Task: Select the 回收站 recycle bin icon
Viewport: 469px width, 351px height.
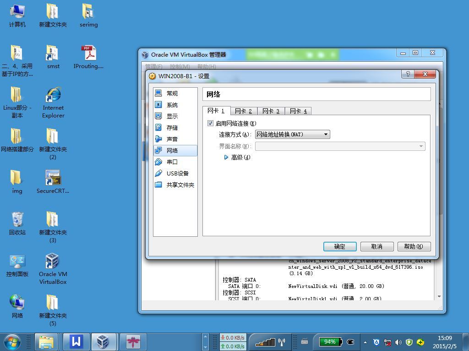Action: coord(17,223)
